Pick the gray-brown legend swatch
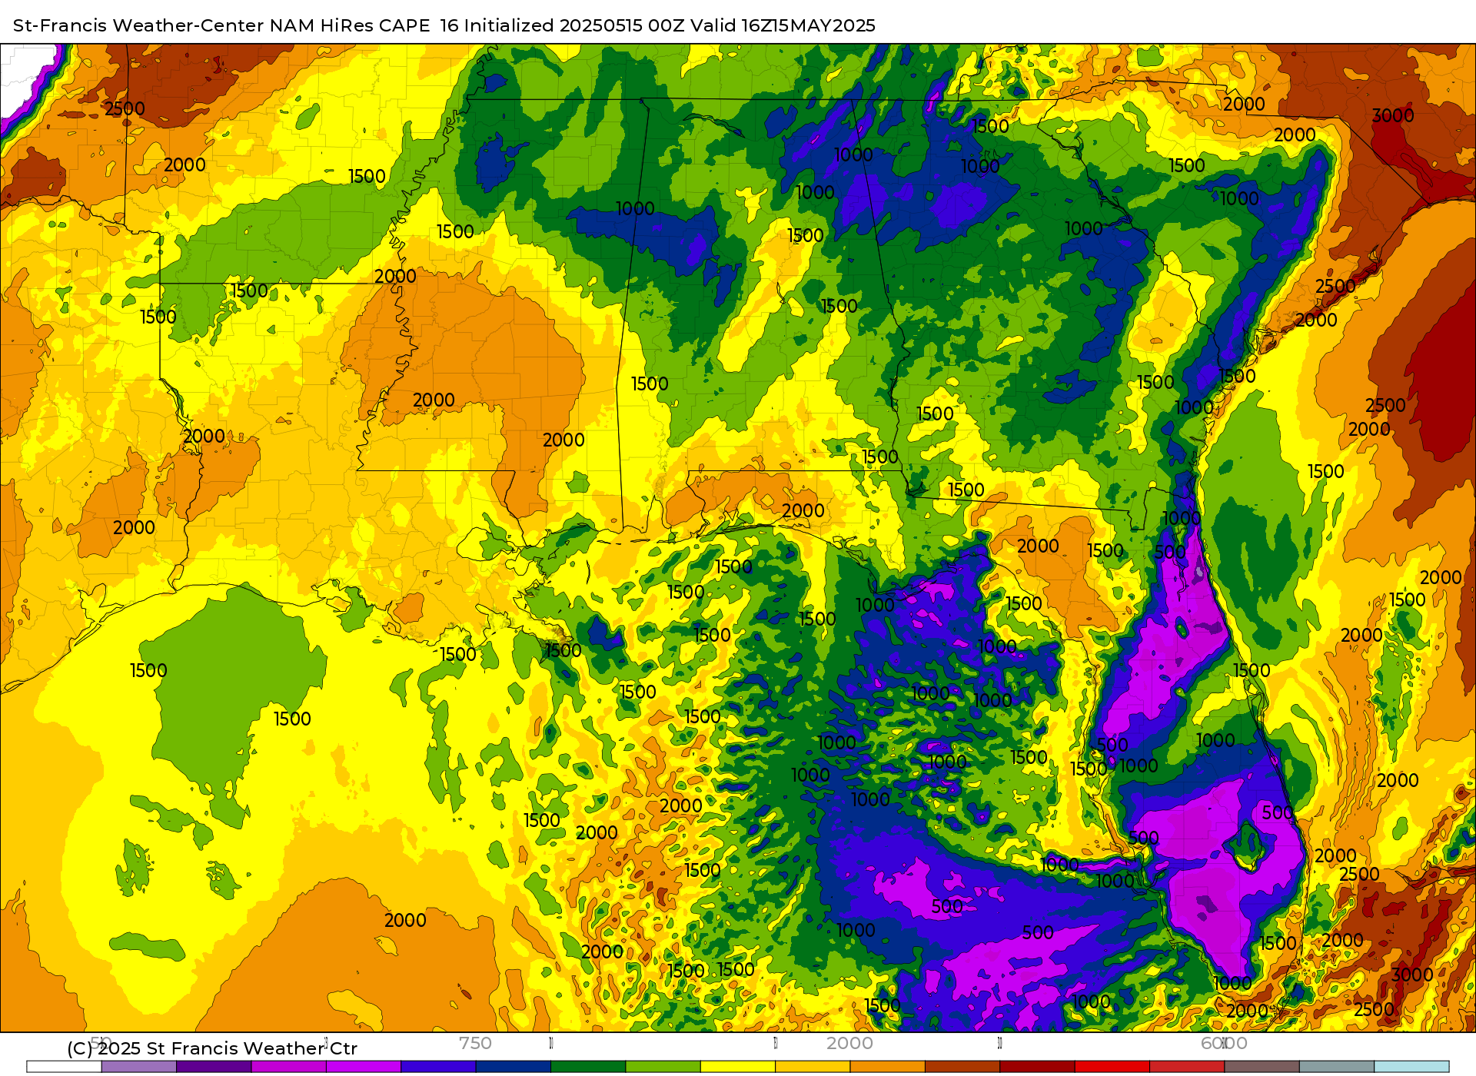Image resolution: width=1476 pixels, height=1076 pixels. [1262, 1067]
